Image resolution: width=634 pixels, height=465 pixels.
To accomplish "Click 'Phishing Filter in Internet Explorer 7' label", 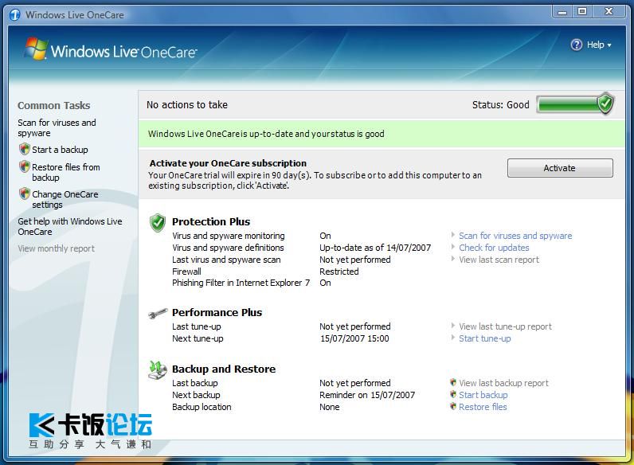I will click(241, 283).
